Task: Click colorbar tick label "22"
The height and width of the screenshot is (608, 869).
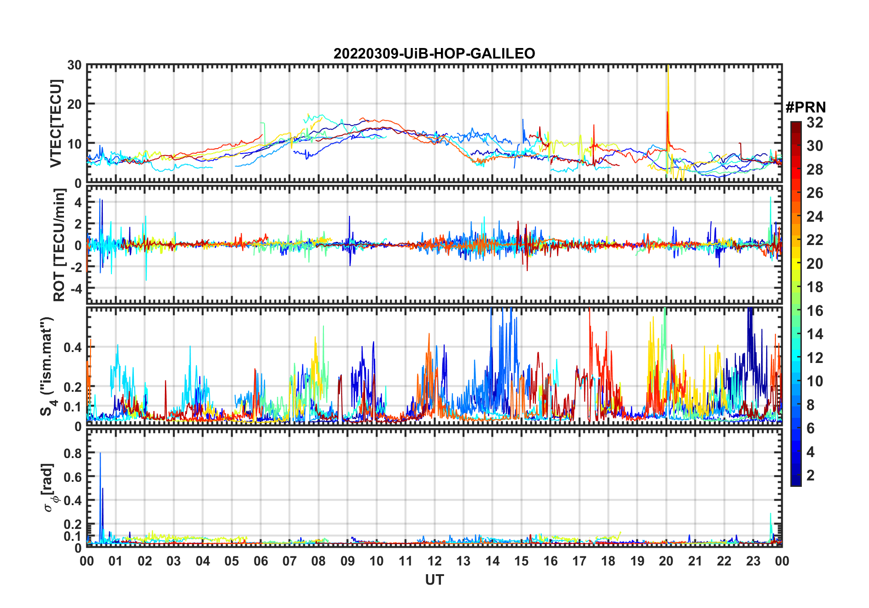Action: point(815,240)
